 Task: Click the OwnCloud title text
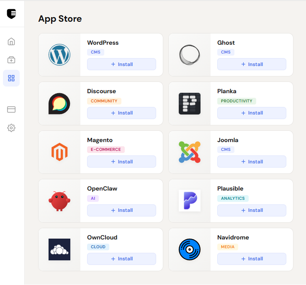[x=102, y=237]
